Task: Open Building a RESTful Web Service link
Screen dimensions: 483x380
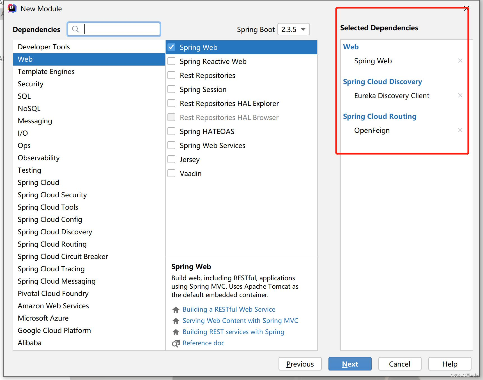Action: click(229, 309)
